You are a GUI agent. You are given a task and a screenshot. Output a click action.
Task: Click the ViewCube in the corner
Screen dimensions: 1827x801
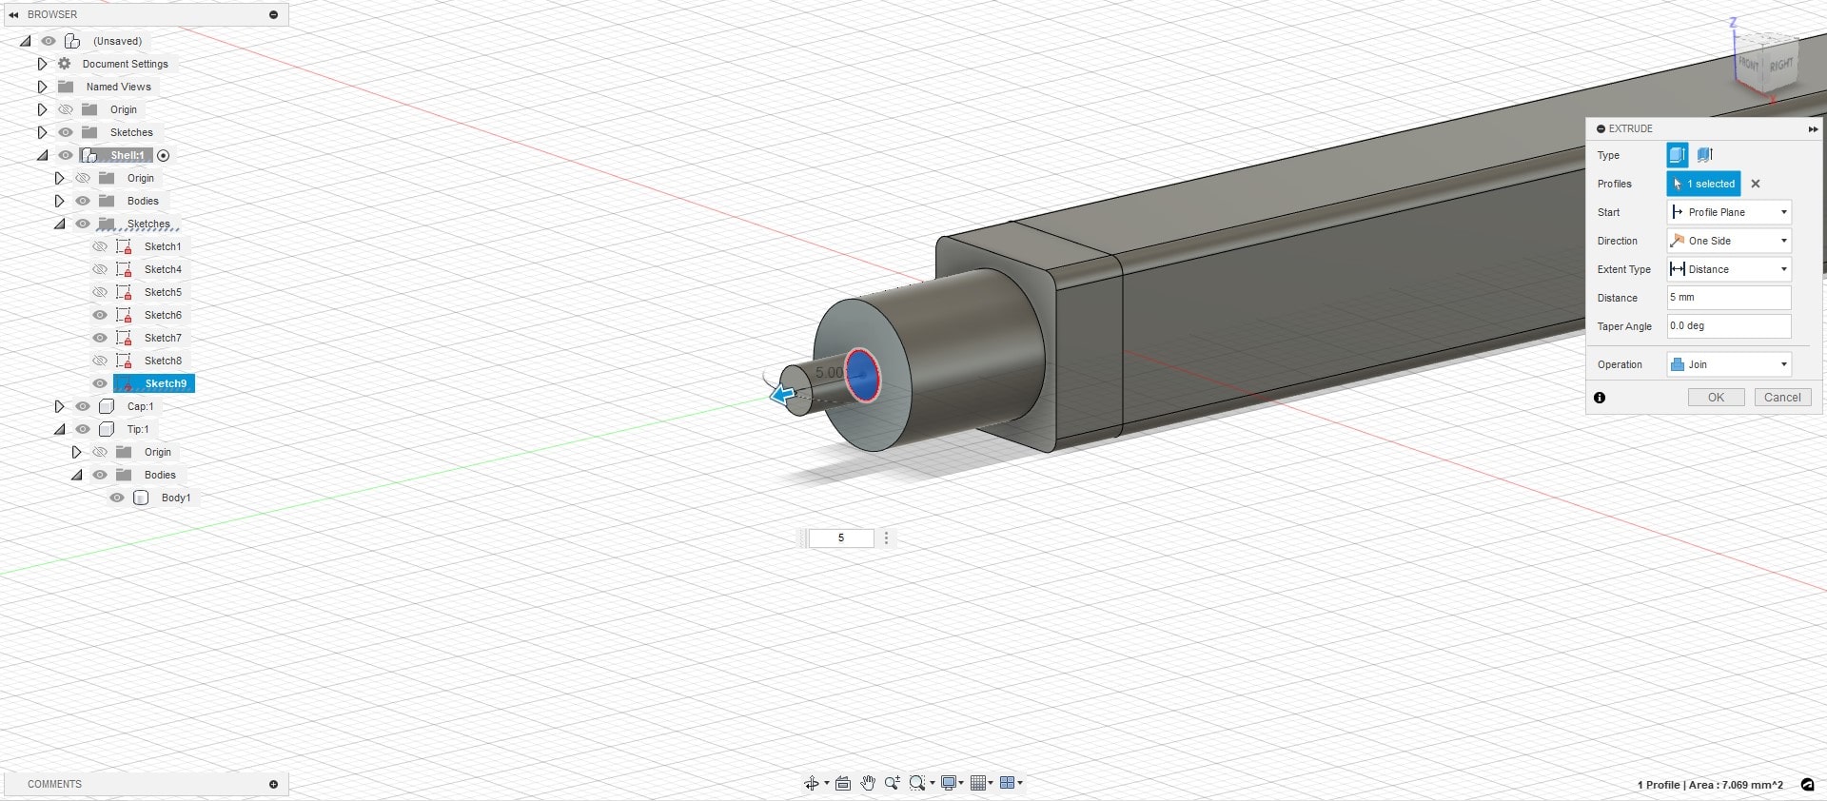(1766, 64)
